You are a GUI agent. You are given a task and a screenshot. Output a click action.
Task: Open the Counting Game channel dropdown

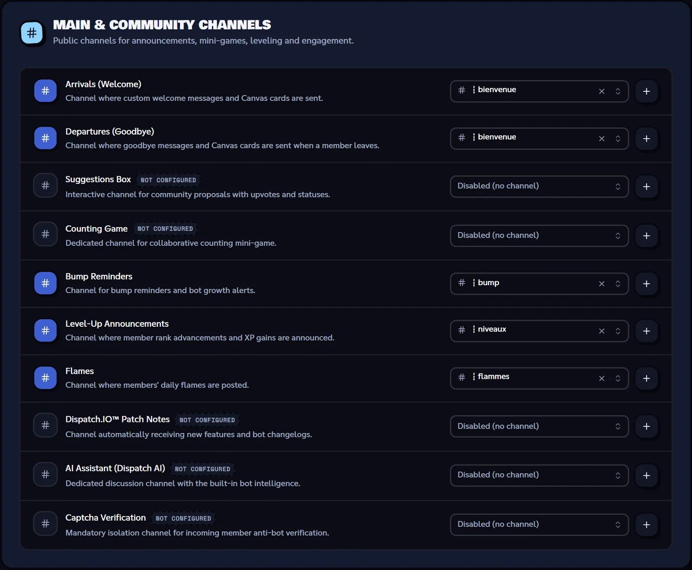(539, 236)
